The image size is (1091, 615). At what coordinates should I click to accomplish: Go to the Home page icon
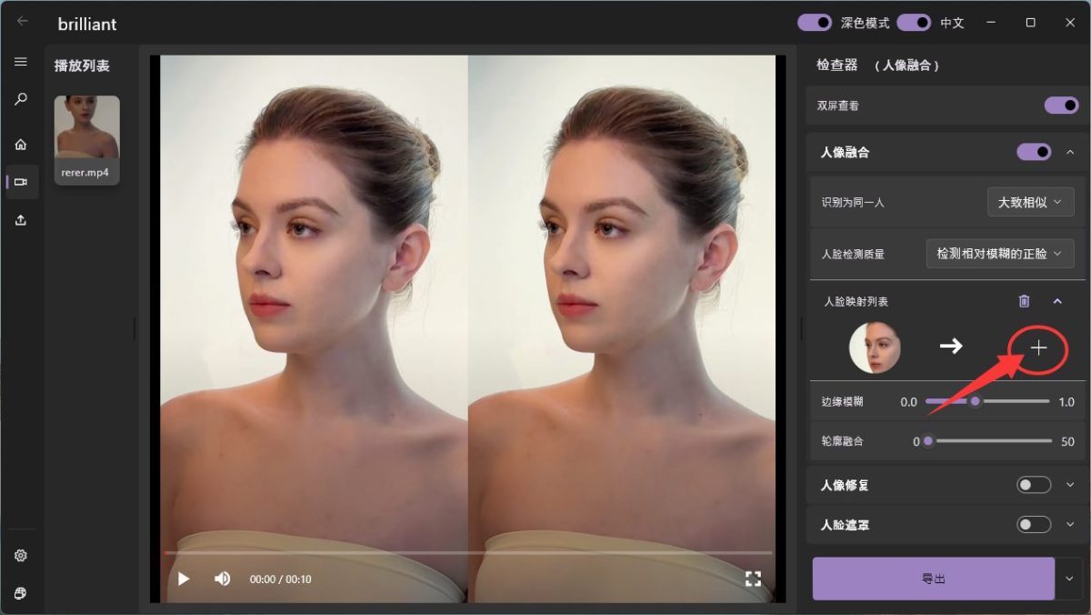click(x=20, y=144)
